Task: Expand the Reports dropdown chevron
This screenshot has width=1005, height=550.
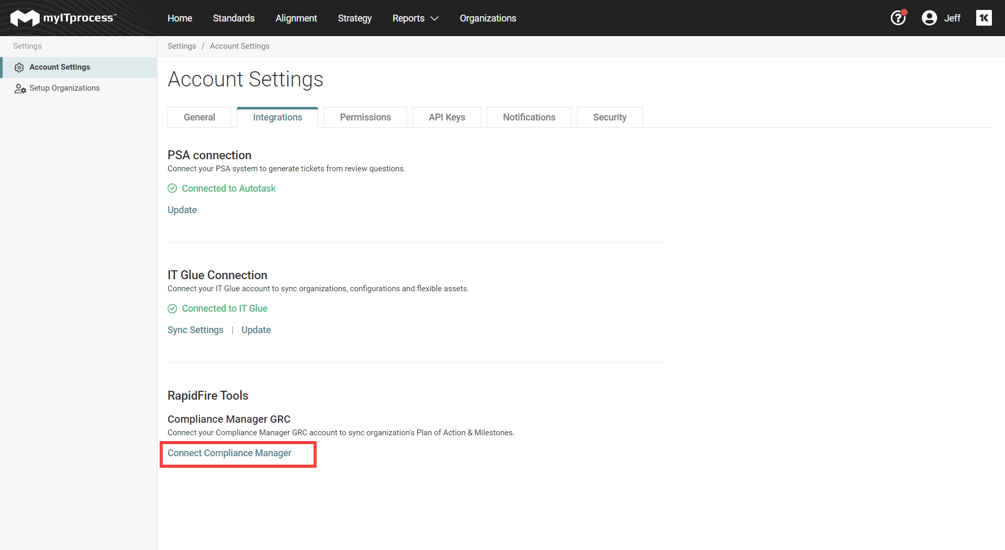Action: point(434,18)
